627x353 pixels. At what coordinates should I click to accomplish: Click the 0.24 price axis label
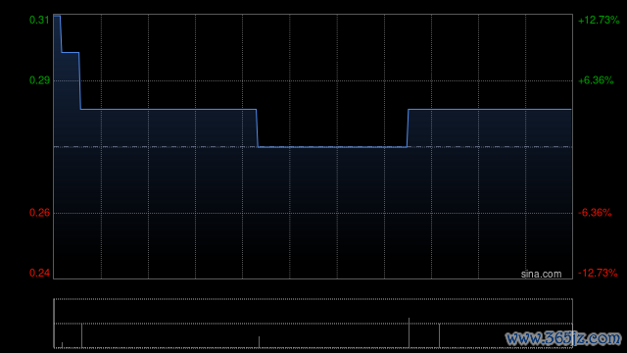click(39, 273)
